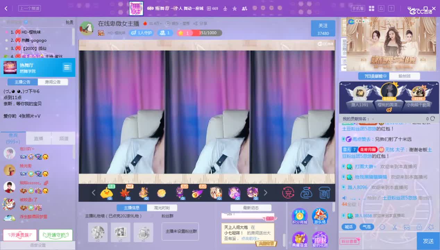Open 爱的花路 icon
Screen dimensions: 440x250
coord(320,240)
